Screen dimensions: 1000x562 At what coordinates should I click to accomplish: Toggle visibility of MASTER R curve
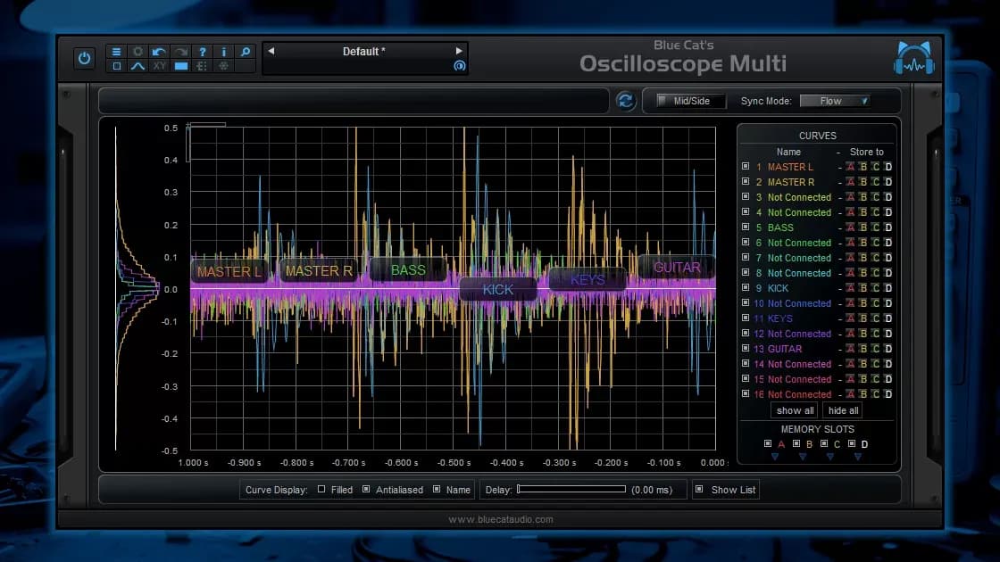coord(746,182)
